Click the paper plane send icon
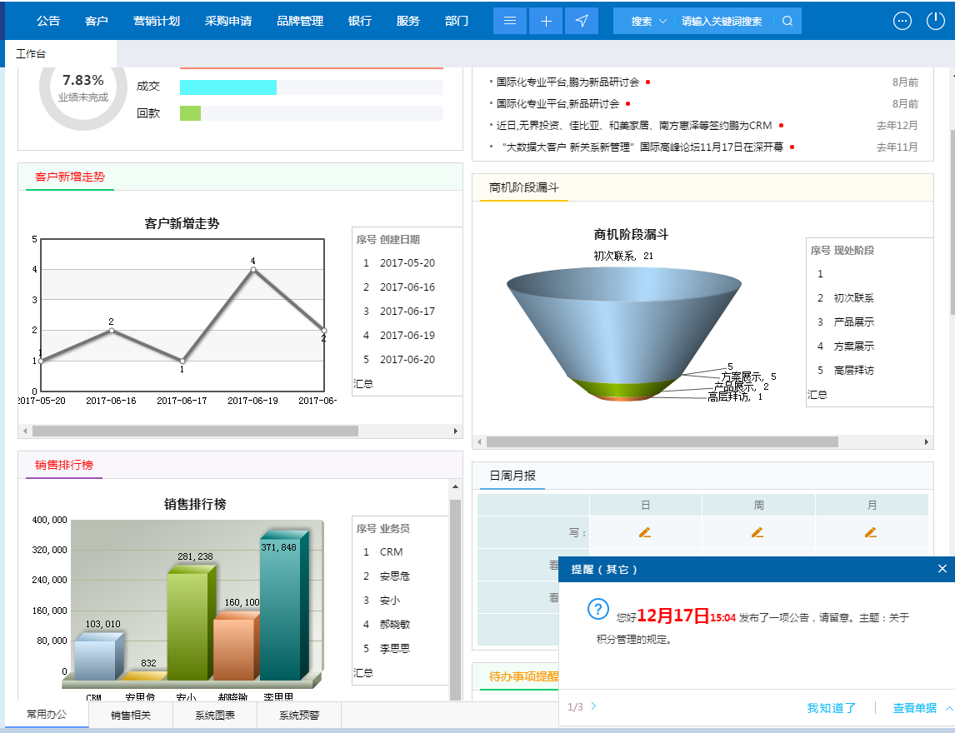The height and width of the screenshot is (733, 955). tap(582, 20)
